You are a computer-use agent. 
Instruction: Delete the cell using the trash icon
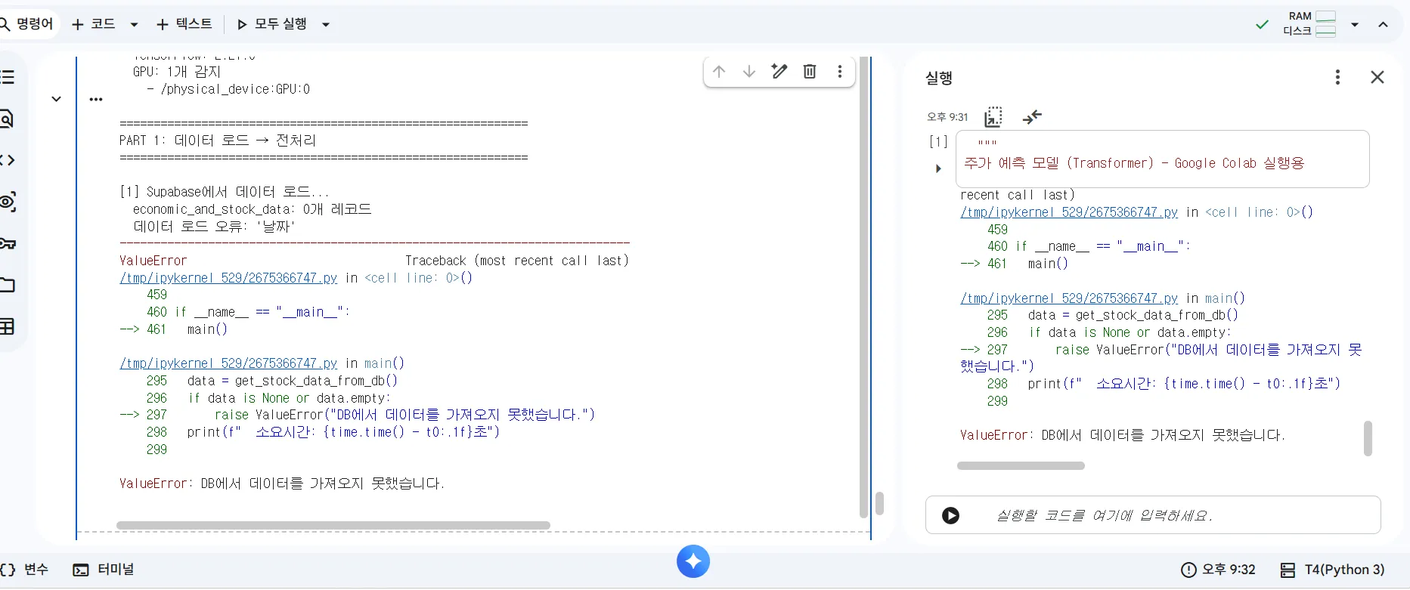click(x=810, y=72)
